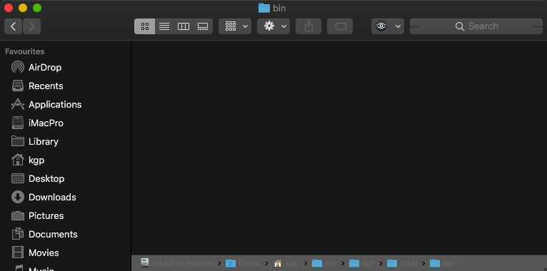The image size is (547, 271).
Task: Click the Edit Tags button
Action: coord(340,26)
